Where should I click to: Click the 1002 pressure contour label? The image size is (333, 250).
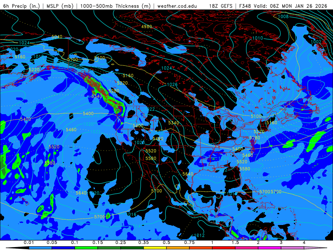(x=316, y=42)
